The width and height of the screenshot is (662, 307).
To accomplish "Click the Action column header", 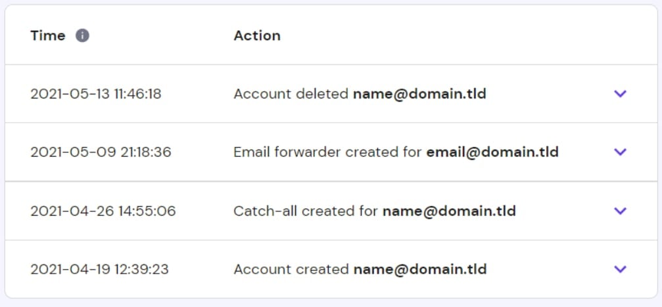I will [257, 35].
